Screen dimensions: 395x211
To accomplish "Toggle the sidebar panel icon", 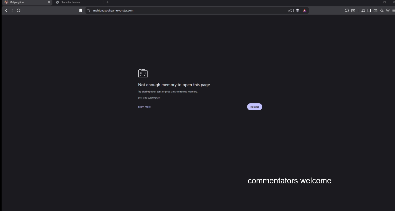I will point(369,10).
